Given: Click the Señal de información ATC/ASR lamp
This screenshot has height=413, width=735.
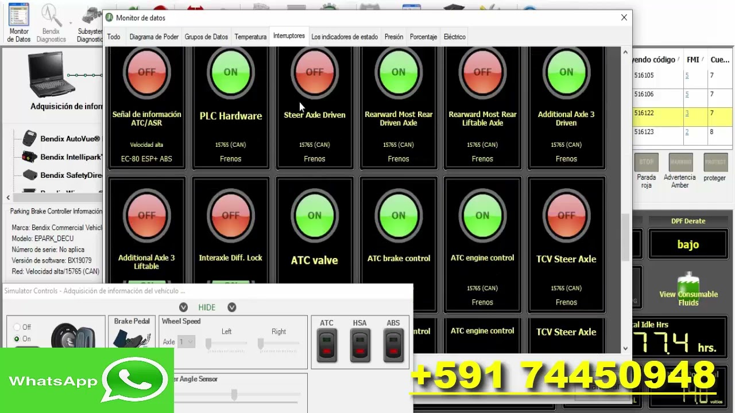Looking at the screenshot, I should [146, 72].
